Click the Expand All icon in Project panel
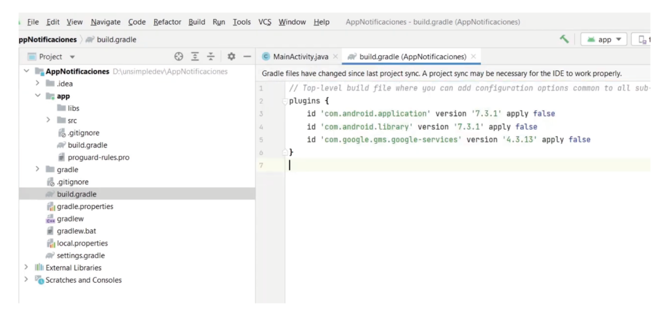The height and width of the screenshot is (312, 669). point(195,57)
